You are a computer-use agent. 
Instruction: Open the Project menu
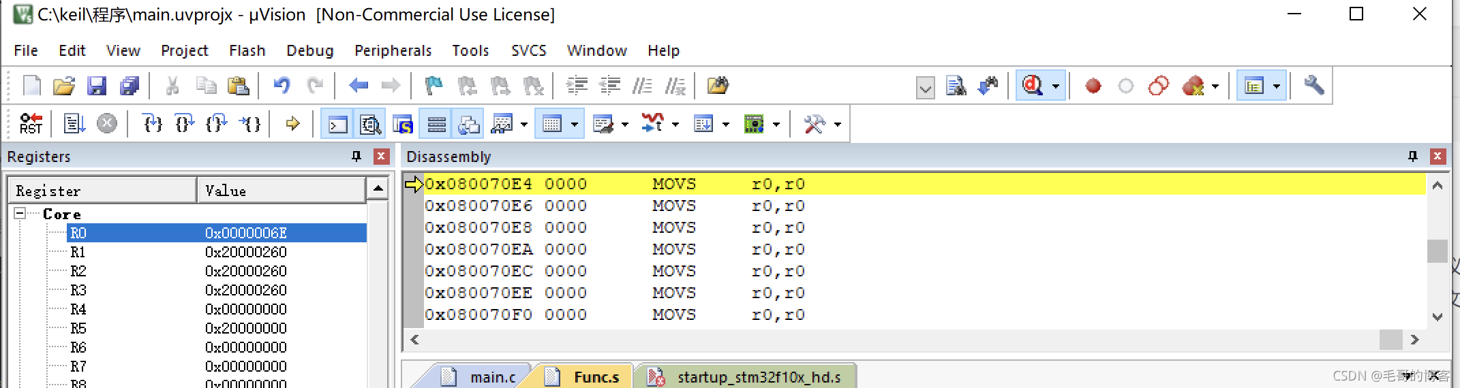(184, 50)
